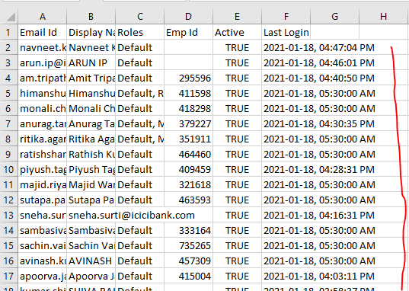Click the Last Login header cell
Viewport: 409px width, 291px height.
[286, 32]
